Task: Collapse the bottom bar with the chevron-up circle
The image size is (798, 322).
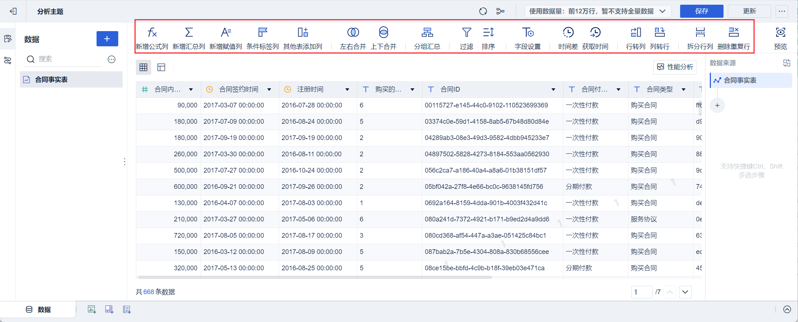Action: click(x=787, y=309)
